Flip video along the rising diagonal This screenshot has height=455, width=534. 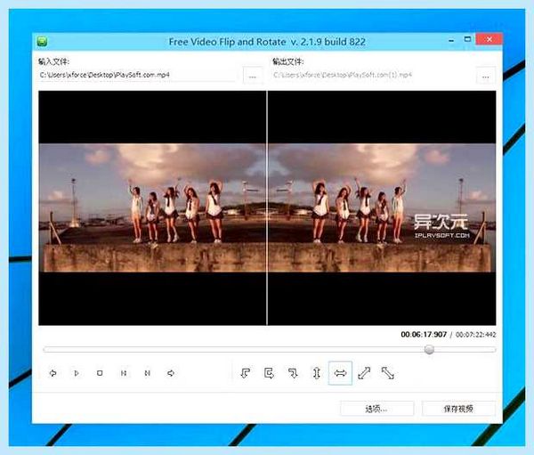[364, 373]
